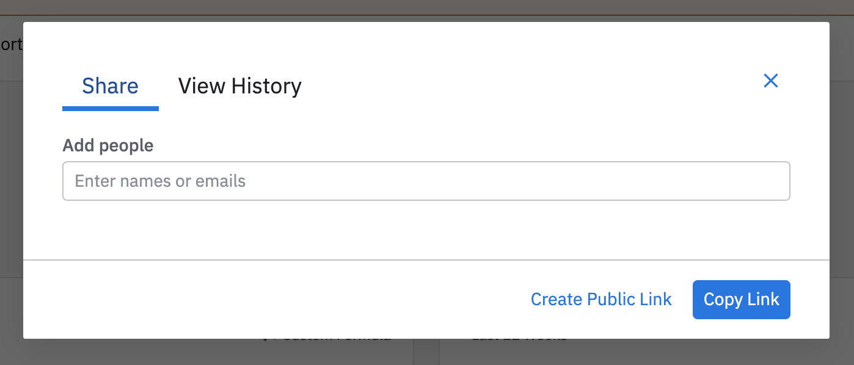Viewport: 854px width, 365px height.
Task: Click the Add people label
Action: [x=108, y=145]
